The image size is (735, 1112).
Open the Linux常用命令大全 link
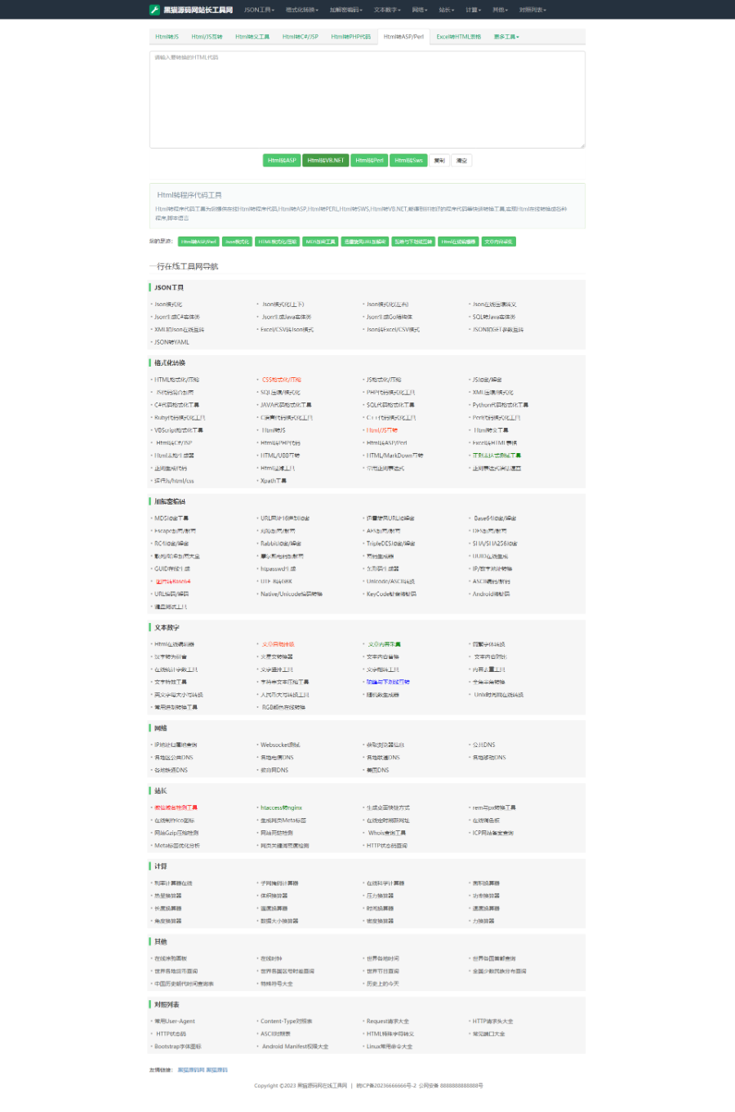[x=390, y=1047]
